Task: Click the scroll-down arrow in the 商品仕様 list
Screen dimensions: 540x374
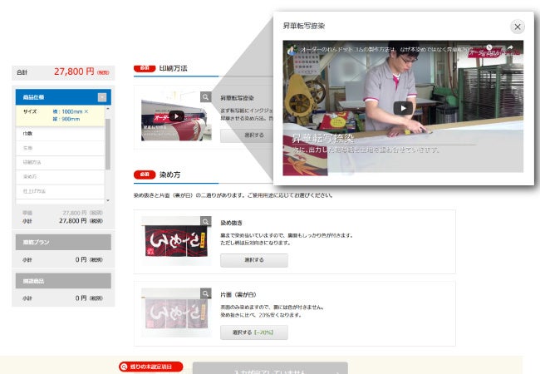Action: pos(108,200)
